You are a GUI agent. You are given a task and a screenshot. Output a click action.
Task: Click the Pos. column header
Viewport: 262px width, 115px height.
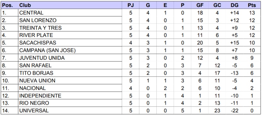[x=8, y=5]
